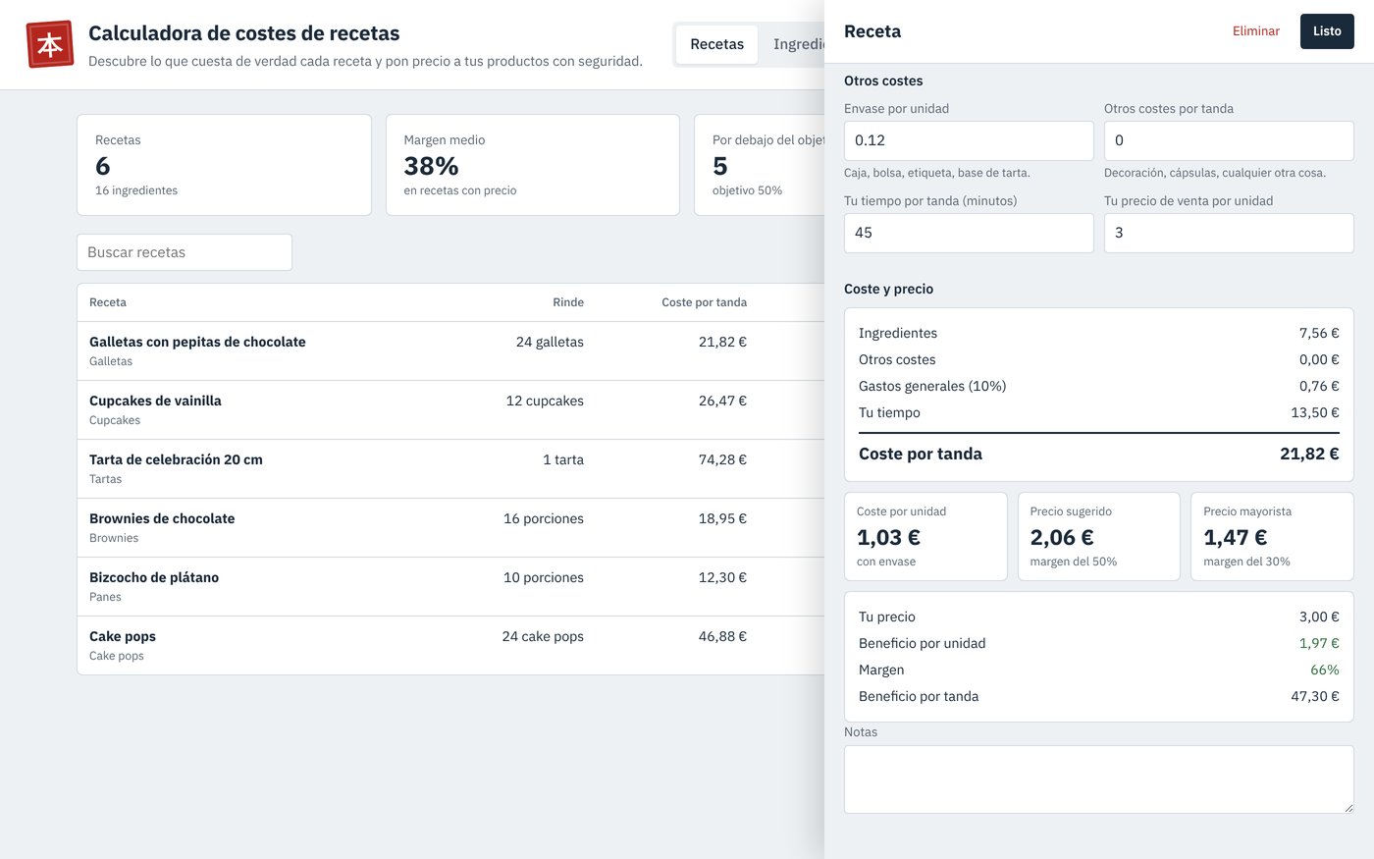Click the Margen medio 38% card

(533, 165)
